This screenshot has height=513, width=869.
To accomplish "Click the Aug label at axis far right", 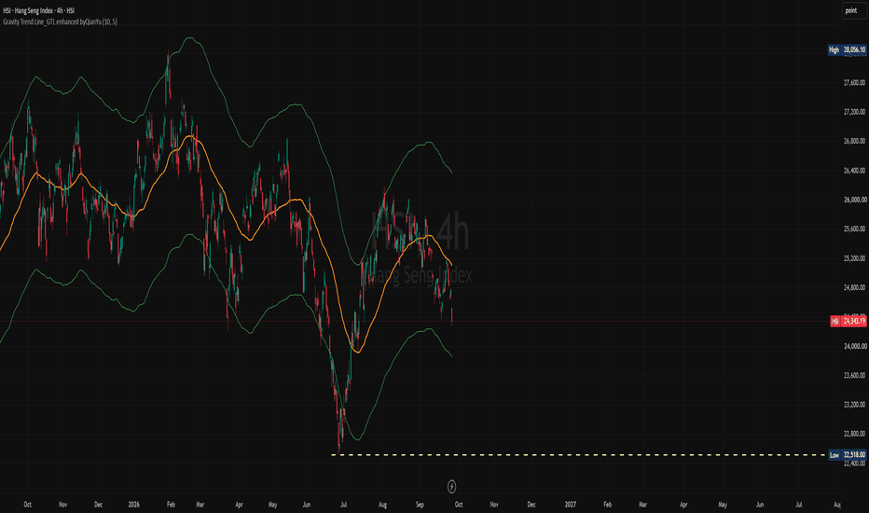I will point(837,505).
